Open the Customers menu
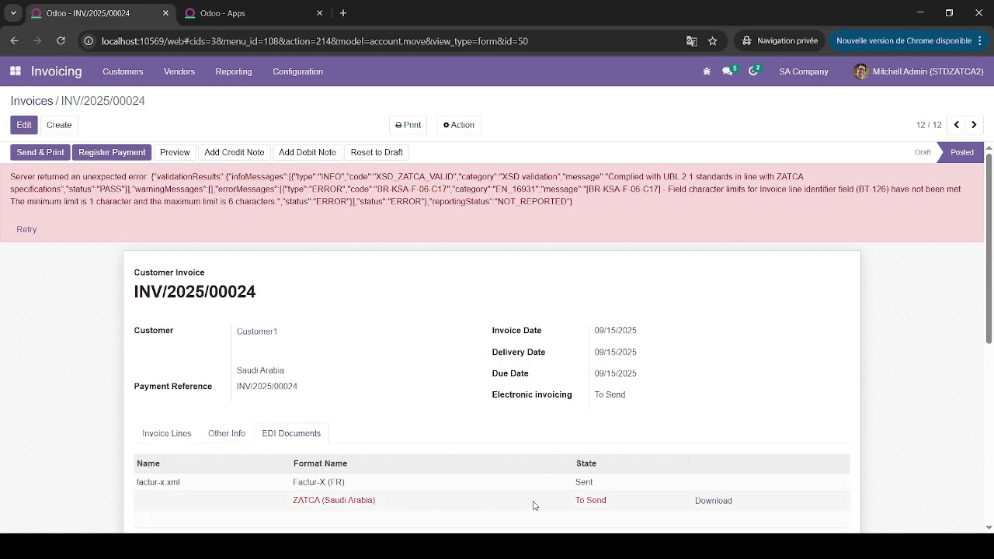This screenshot has height=559, width=994. point(123,71)
